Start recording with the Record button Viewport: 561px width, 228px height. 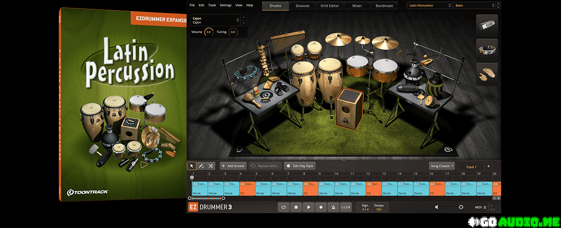point(321,207)
